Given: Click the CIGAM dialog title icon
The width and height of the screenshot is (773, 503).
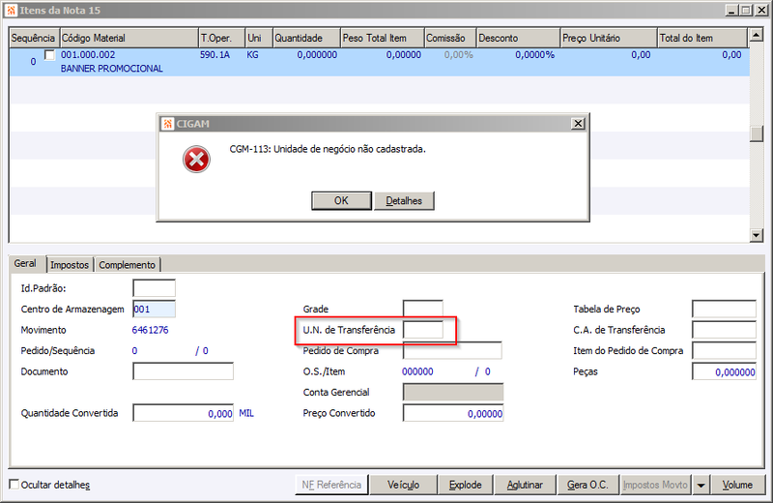Looking at the screenshot, I should pyautogui.click(x=168, y=124).
